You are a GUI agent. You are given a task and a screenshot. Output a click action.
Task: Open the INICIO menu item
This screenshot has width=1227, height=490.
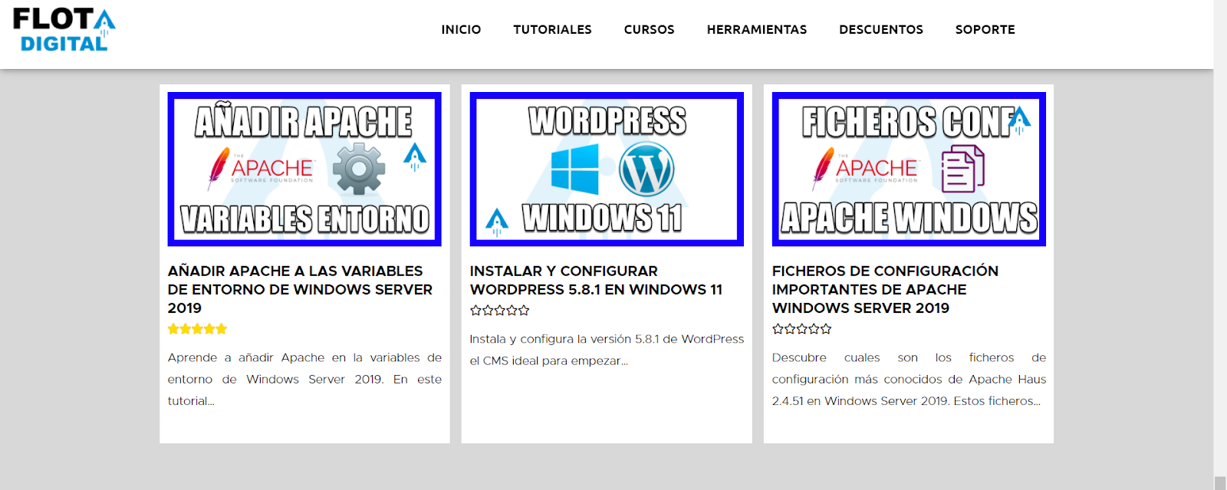[461, 30]
